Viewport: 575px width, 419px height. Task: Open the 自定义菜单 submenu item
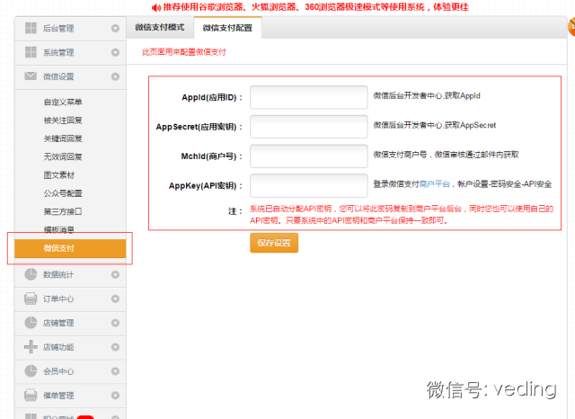(x=63, y=102)
